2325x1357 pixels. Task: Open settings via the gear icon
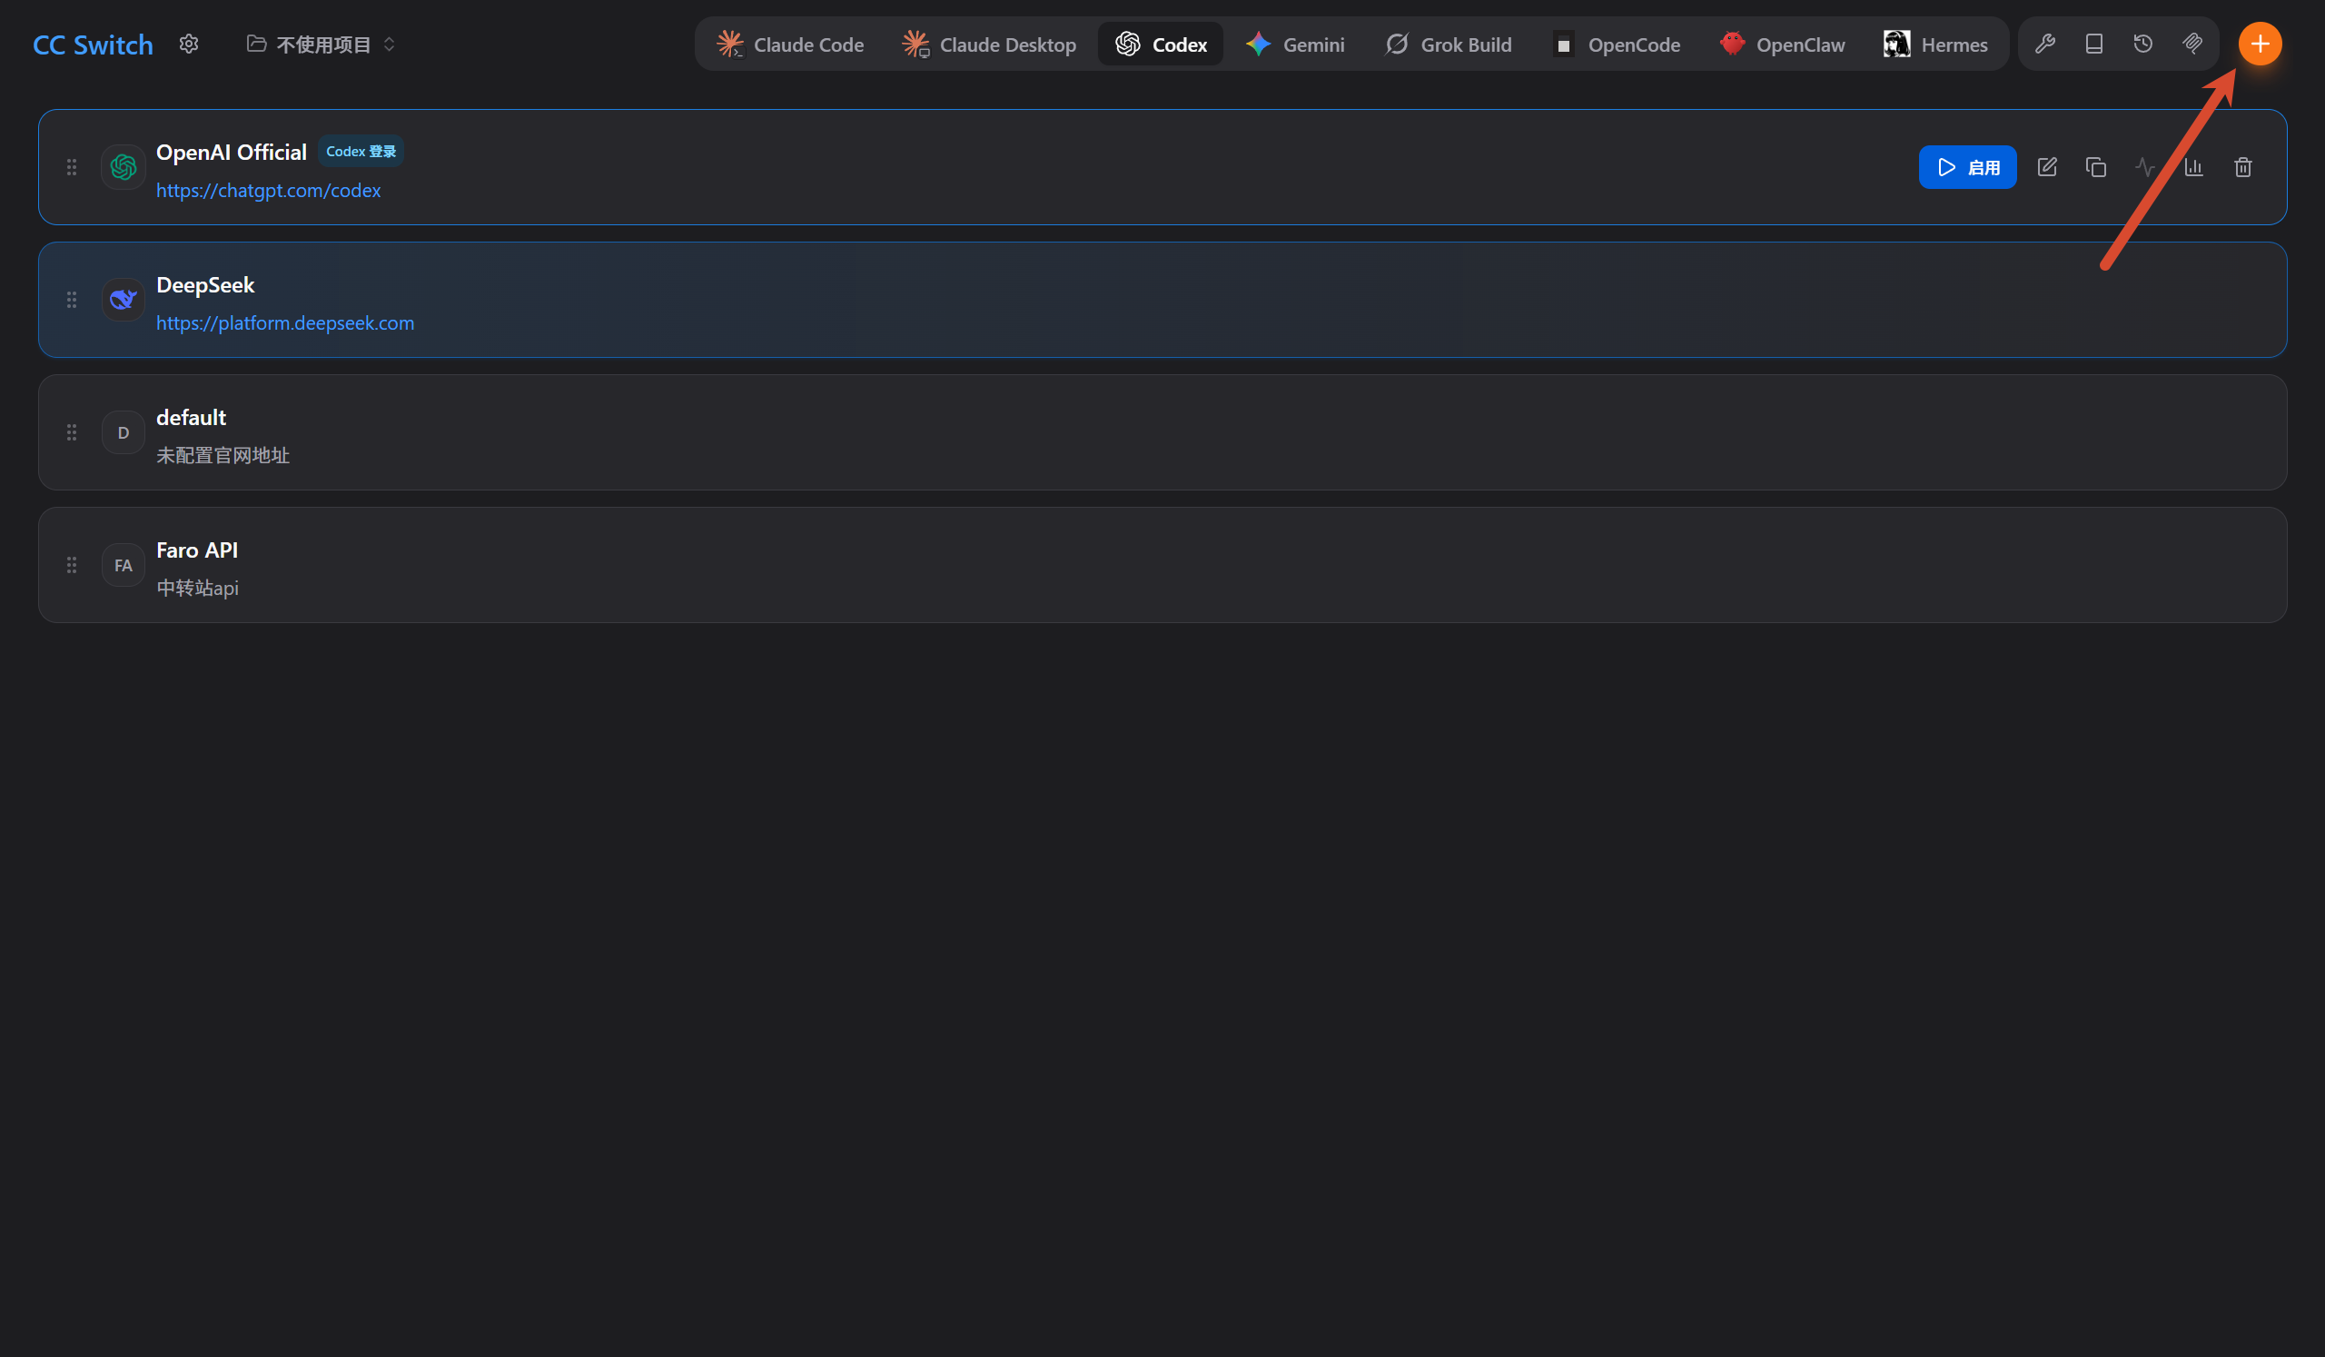coord(189,45)
